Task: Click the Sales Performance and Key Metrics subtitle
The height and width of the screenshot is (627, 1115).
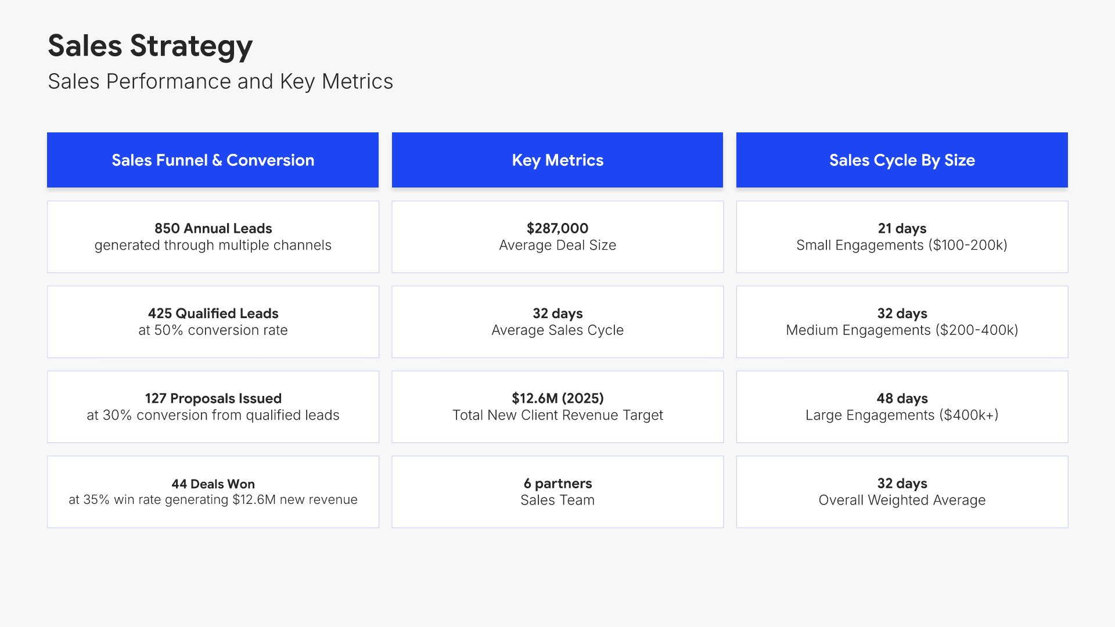Action: (x=220, y=82)
